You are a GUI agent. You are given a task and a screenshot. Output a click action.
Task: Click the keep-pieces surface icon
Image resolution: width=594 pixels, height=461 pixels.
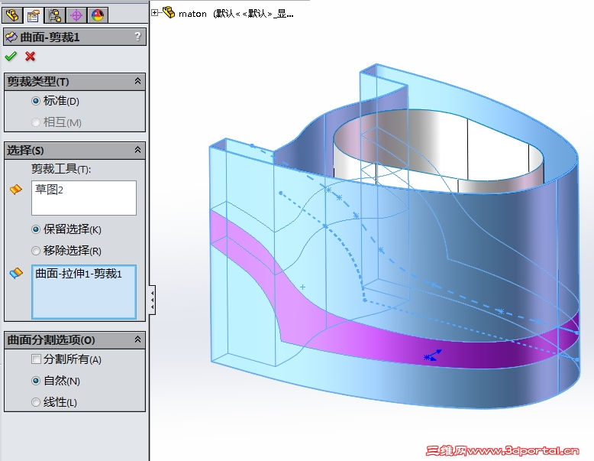tap(16, 273)
